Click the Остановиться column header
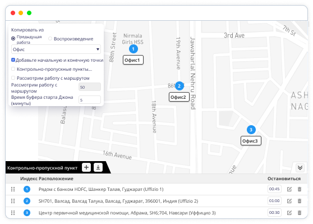Viewport: 313px width, 224px height. (284, 179)
